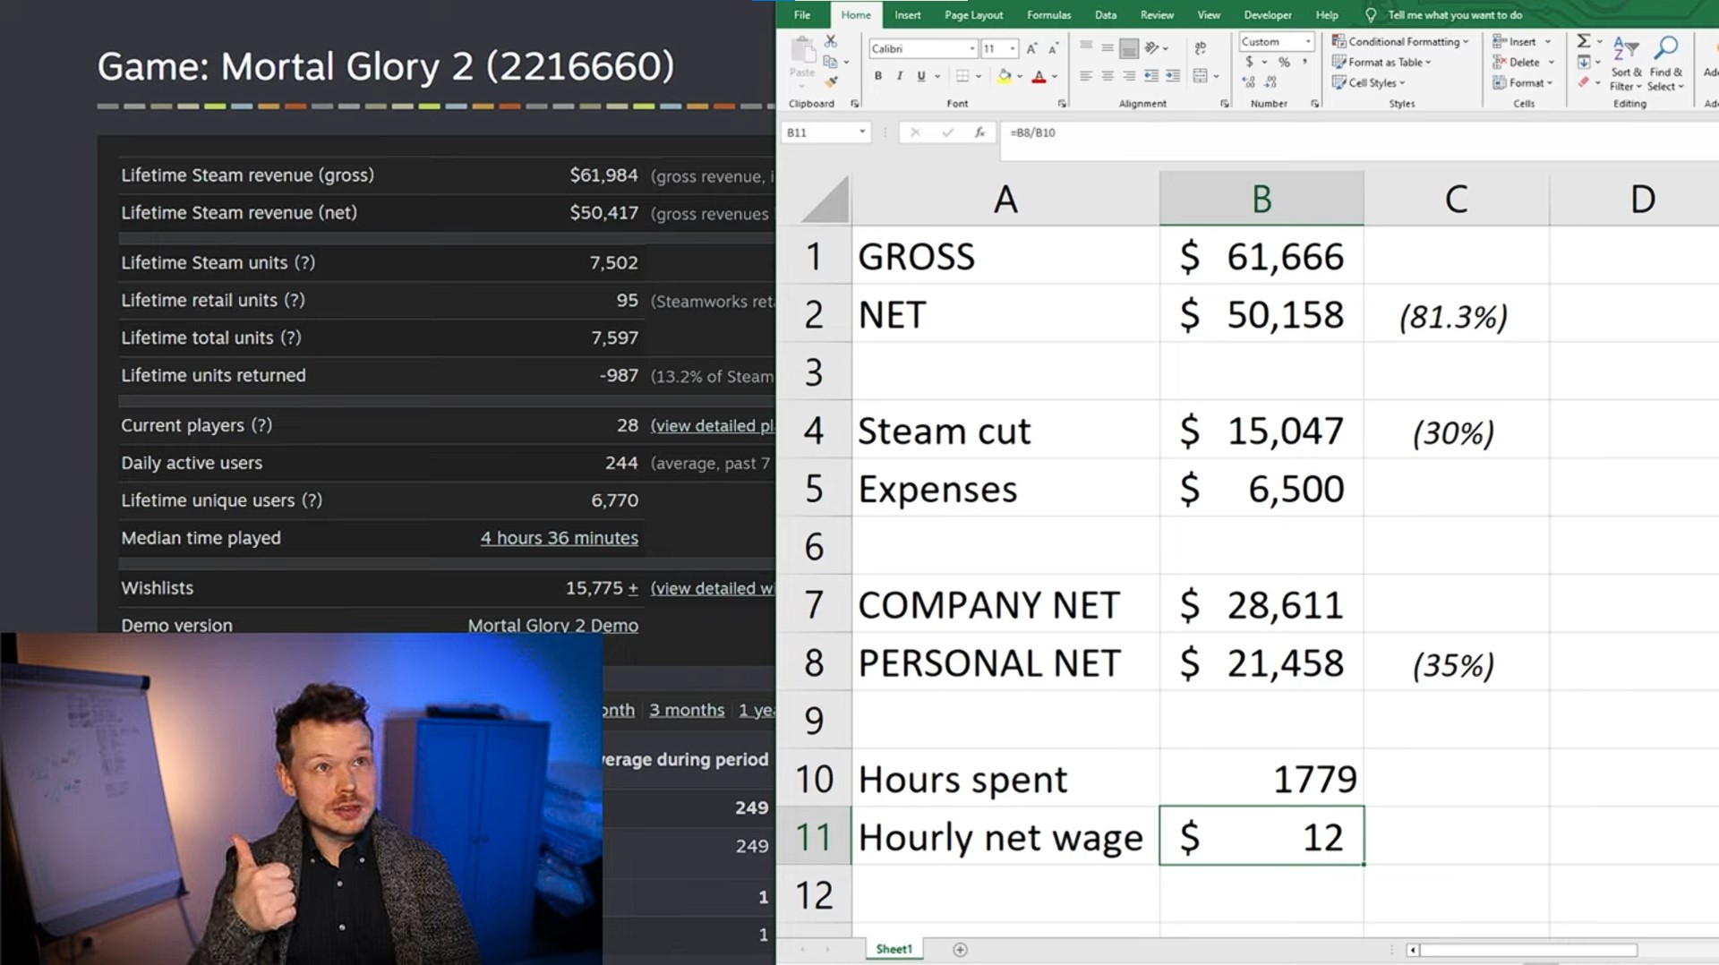
Task: Apply Percent Style number format
Action: pos(1284,63)
